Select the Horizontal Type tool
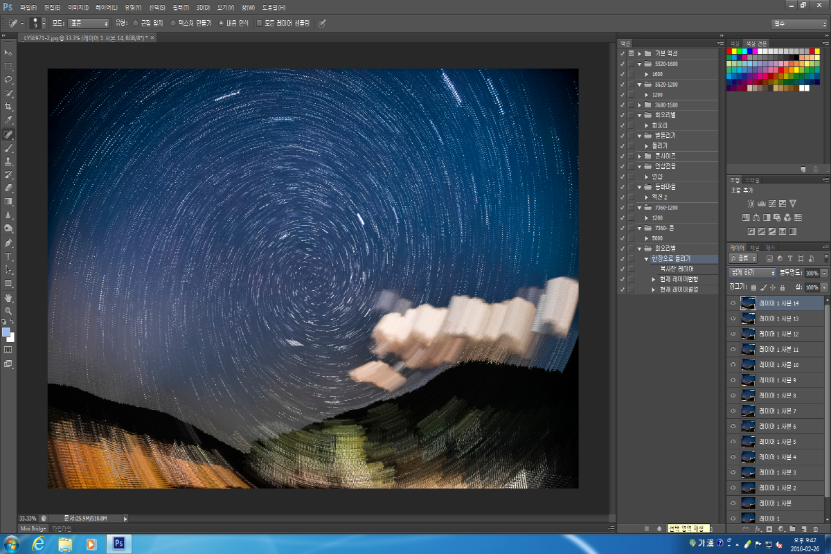 (8, 256)
